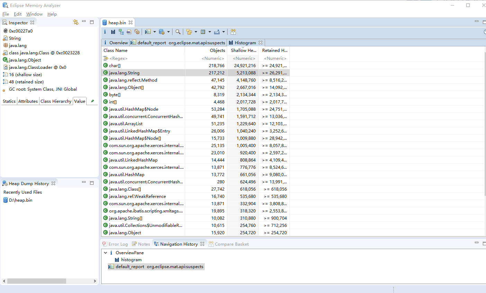Image resolution: width=486 pixels, height=293 pixels.
Task: Sort by the Shallow Heap column header
Action: (243, 50)
